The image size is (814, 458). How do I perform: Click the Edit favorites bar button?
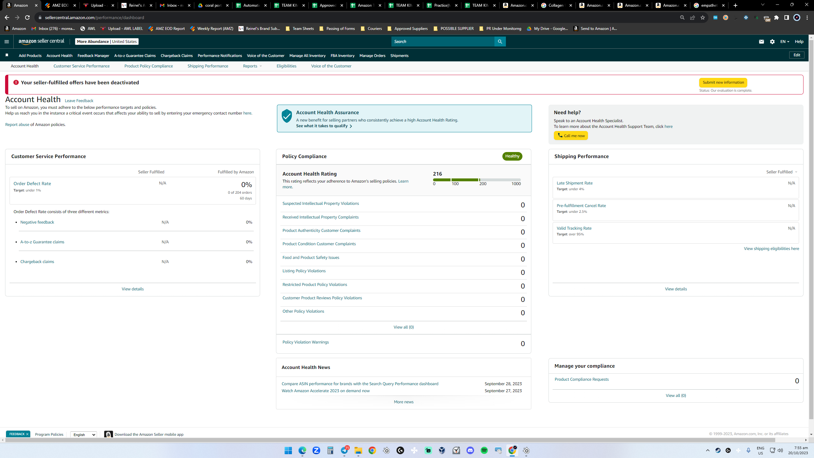click(797, 55)
